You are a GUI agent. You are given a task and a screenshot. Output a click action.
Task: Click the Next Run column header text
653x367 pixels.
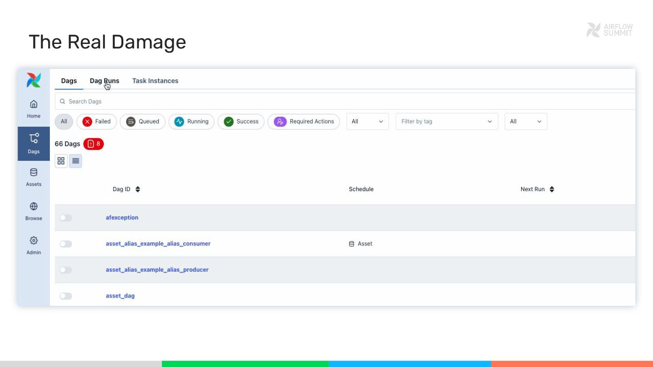coord(532,189)
